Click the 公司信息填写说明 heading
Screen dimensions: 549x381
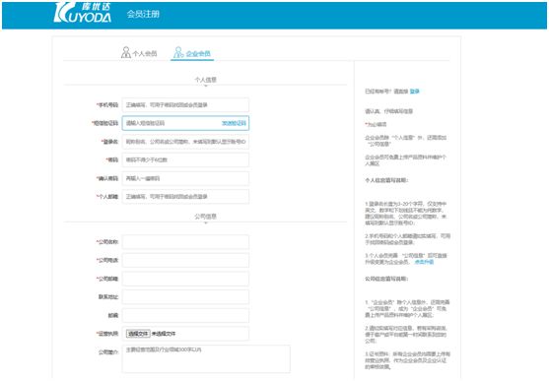[386, 279]
